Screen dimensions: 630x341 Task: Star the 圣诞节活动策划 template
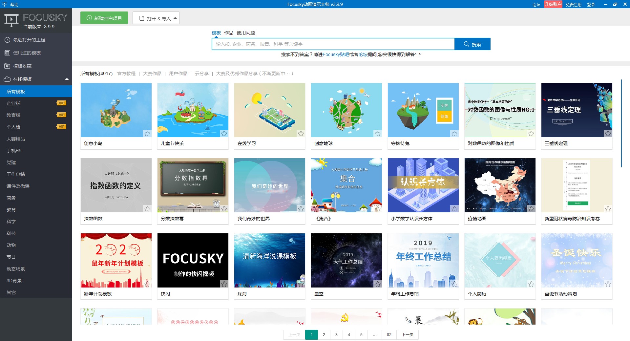(x=608, y=284)
